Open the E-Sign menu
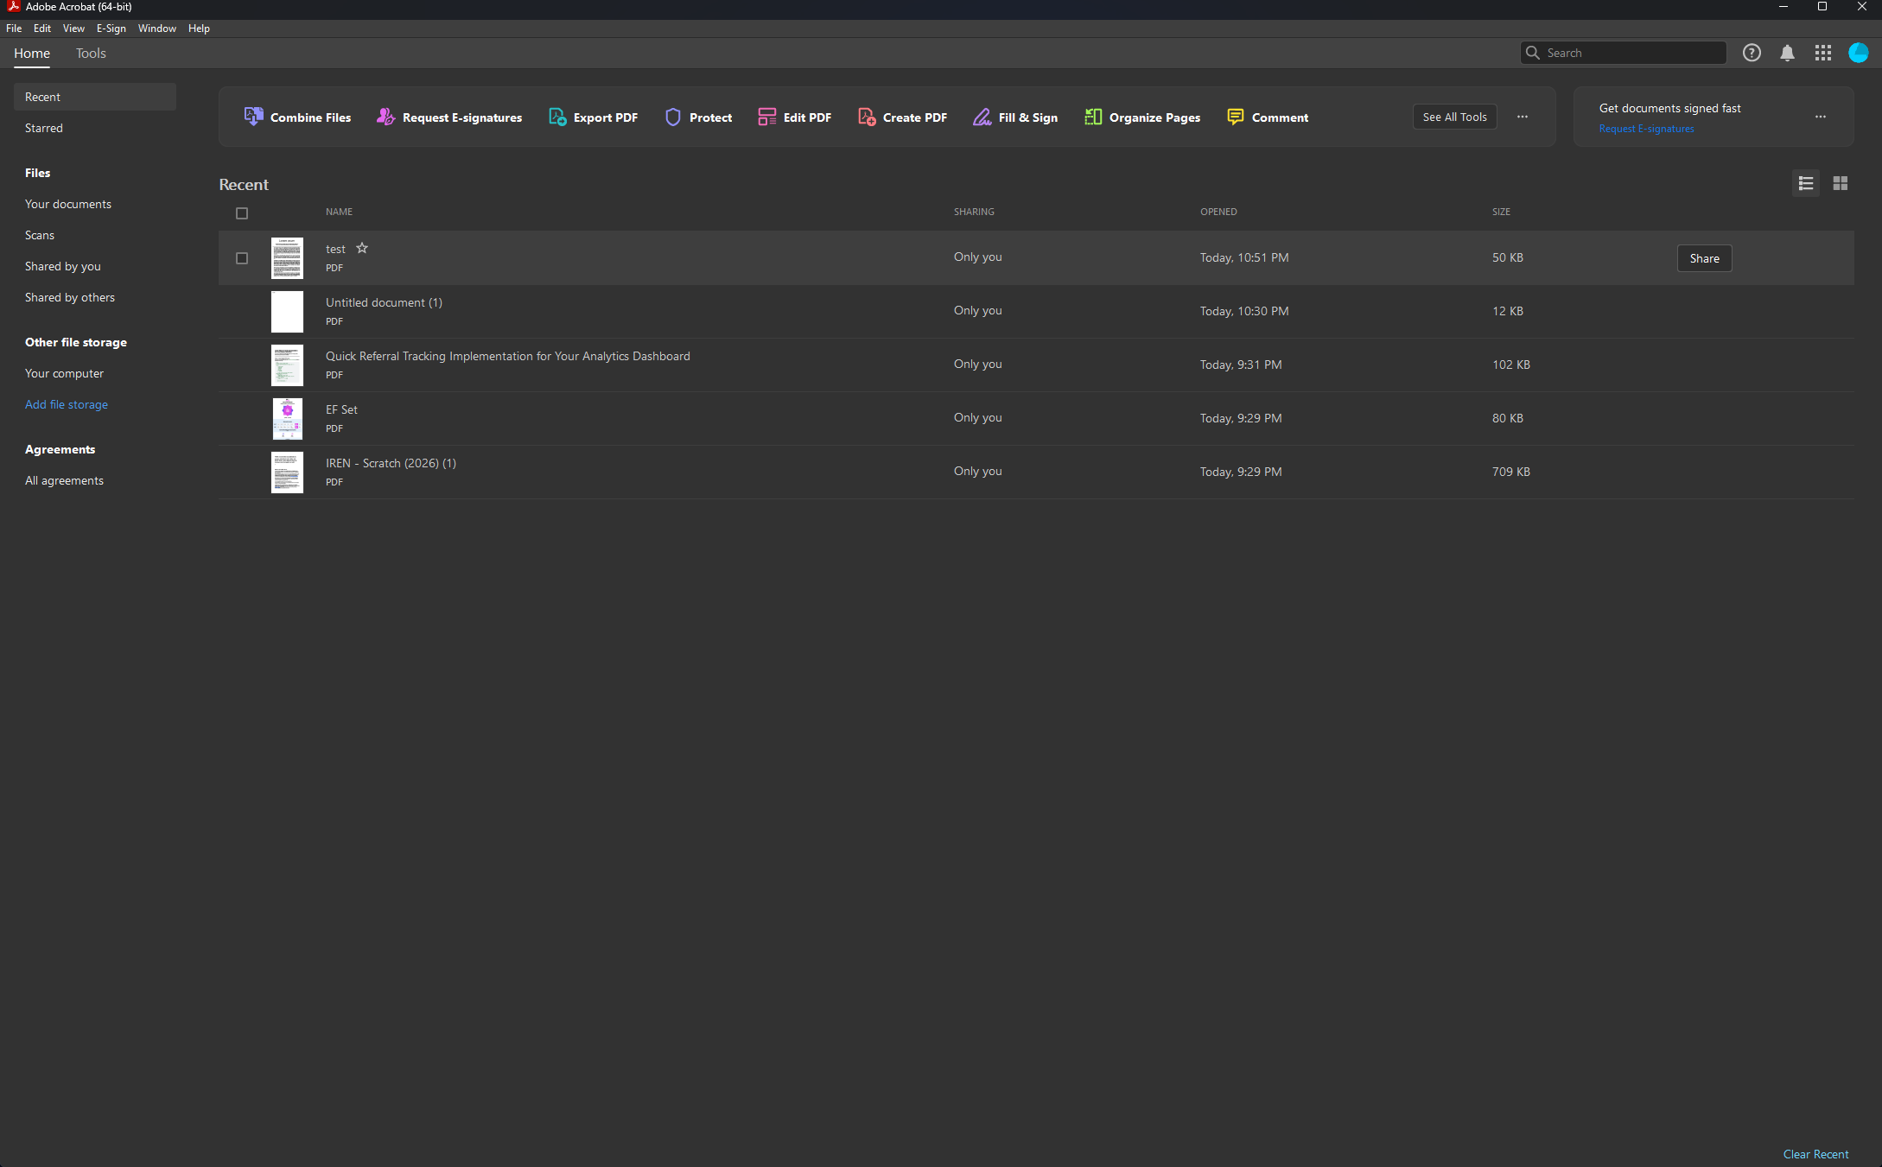This screenshot has height=1167, width=1882. [111, 29]
